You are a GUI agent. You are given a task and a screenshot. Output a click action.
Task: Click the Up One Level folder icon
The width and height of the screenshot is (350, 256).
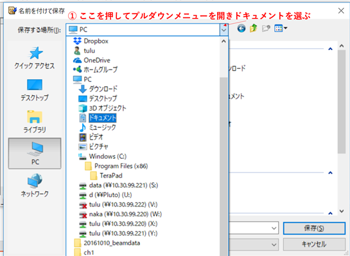click(x=254, y=28)
